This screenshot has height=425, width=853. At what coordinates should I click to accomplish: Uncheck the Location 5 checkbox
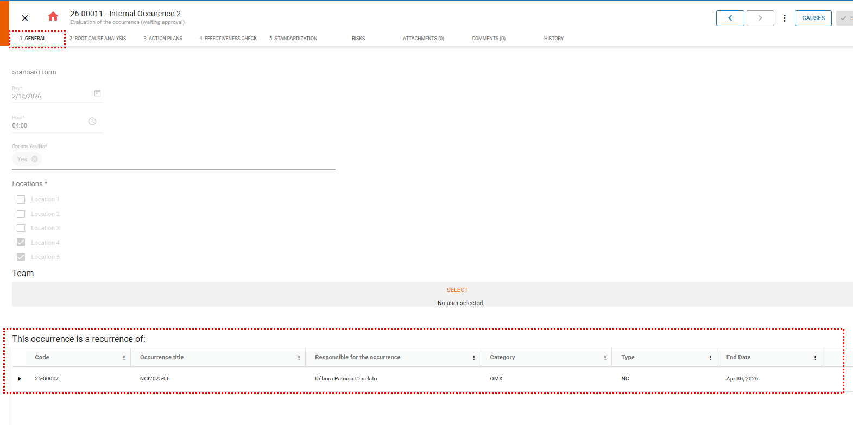[21, 257]
